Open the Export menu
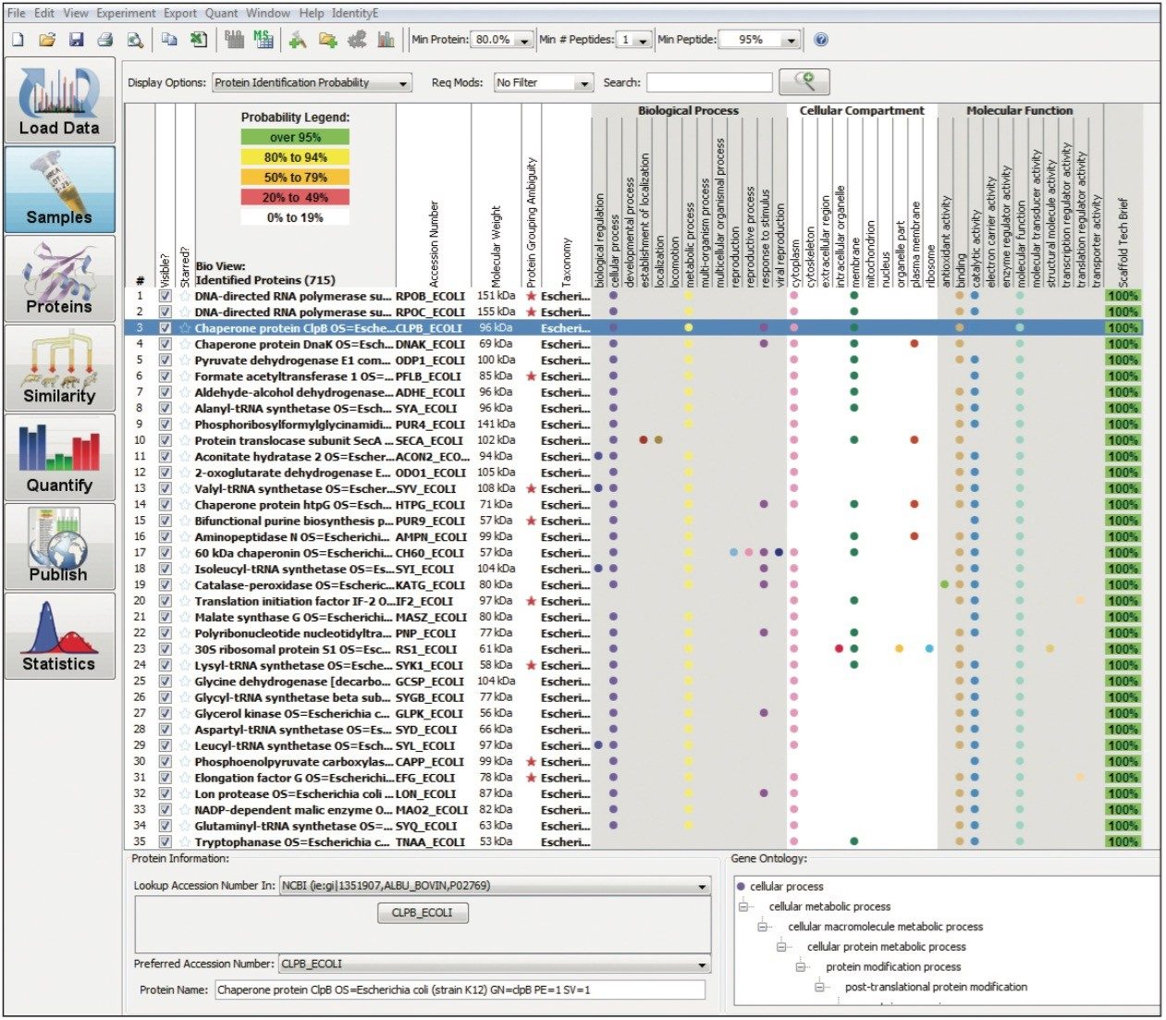This screenshot has height=1020, width=1166. [x=180, y=13]
